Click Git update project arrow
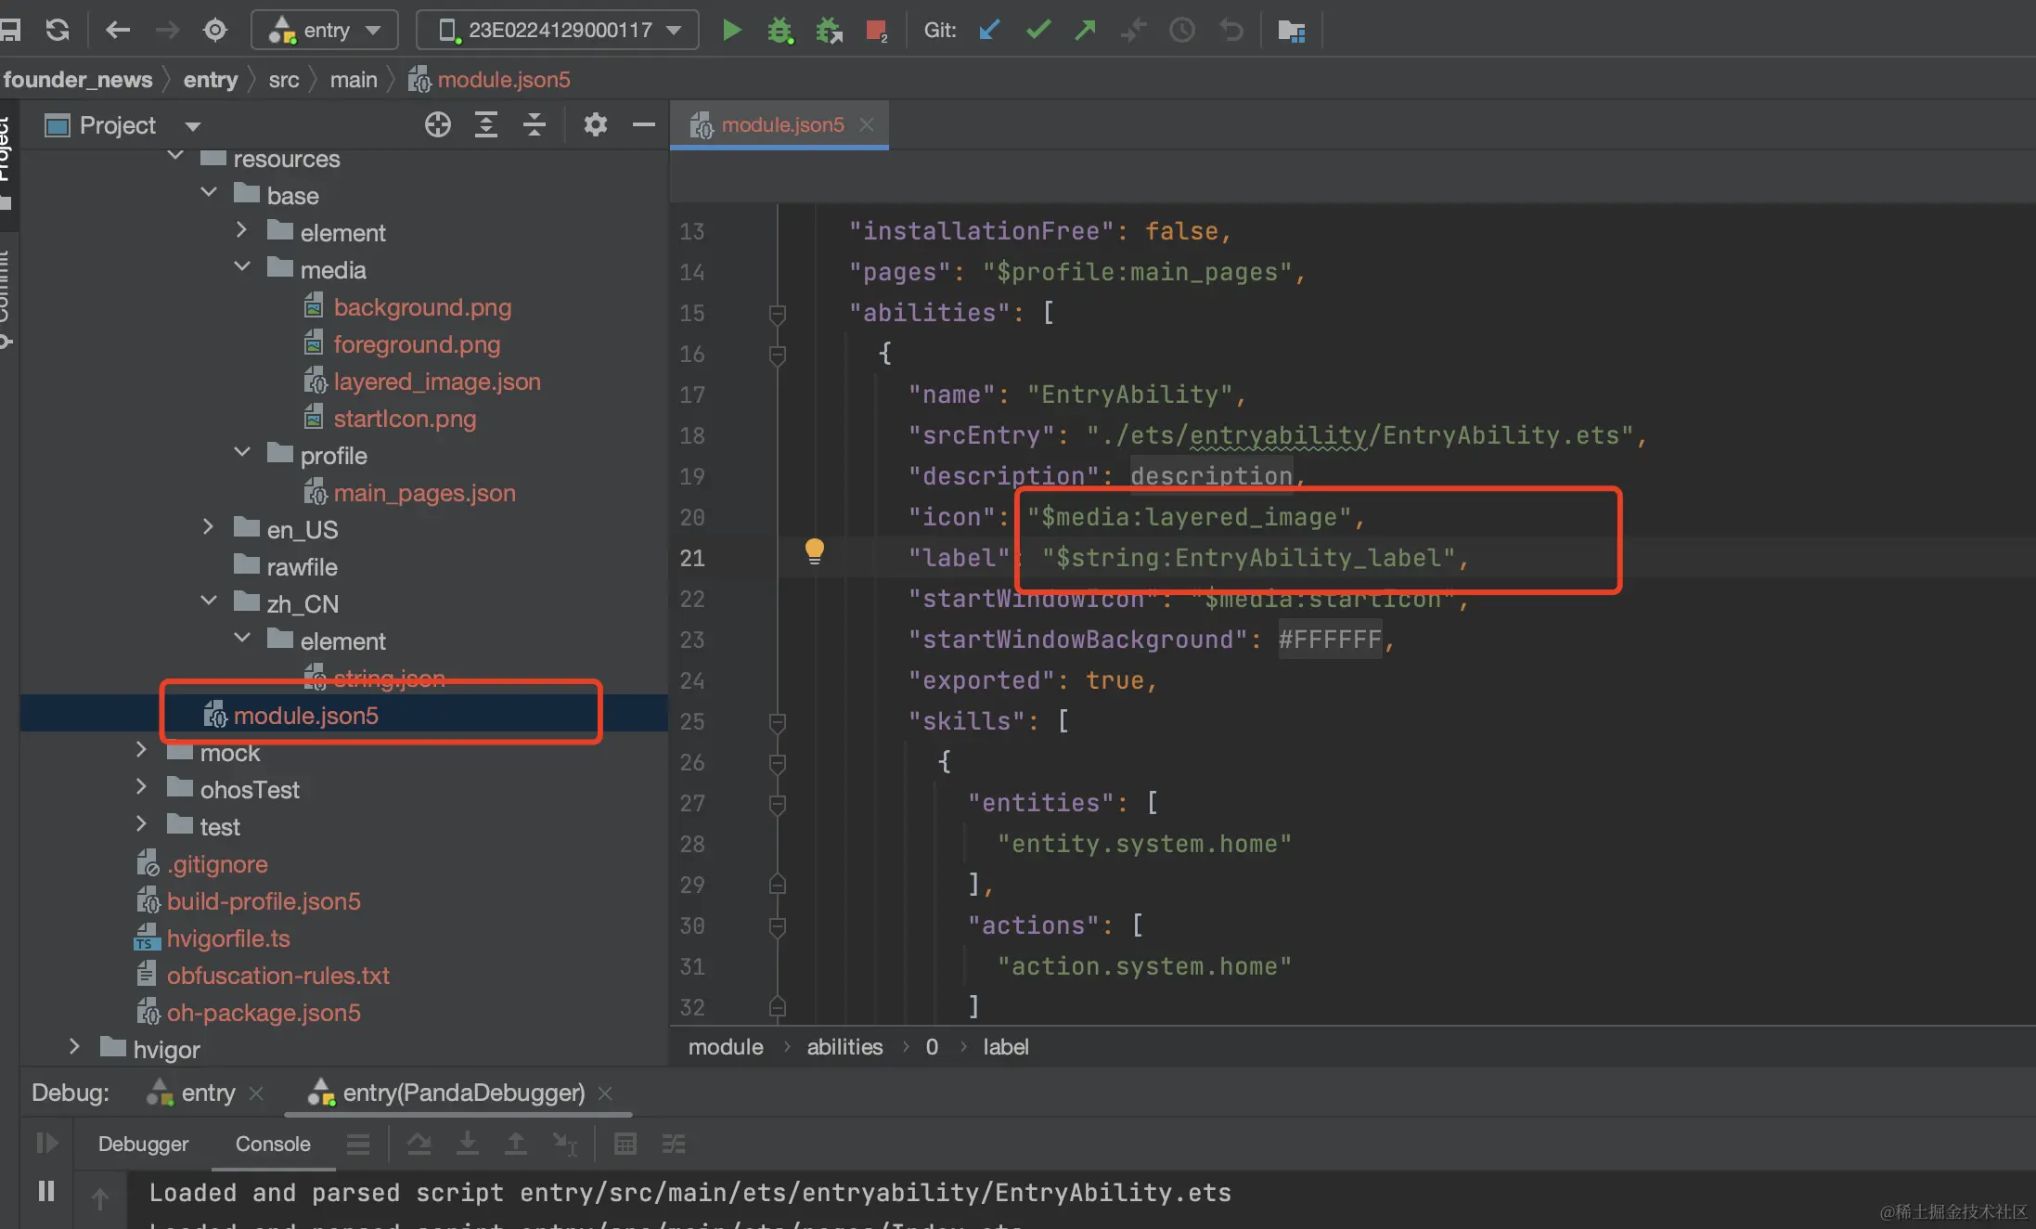This screenshot has height=1229, width=2036. [989, 31]
